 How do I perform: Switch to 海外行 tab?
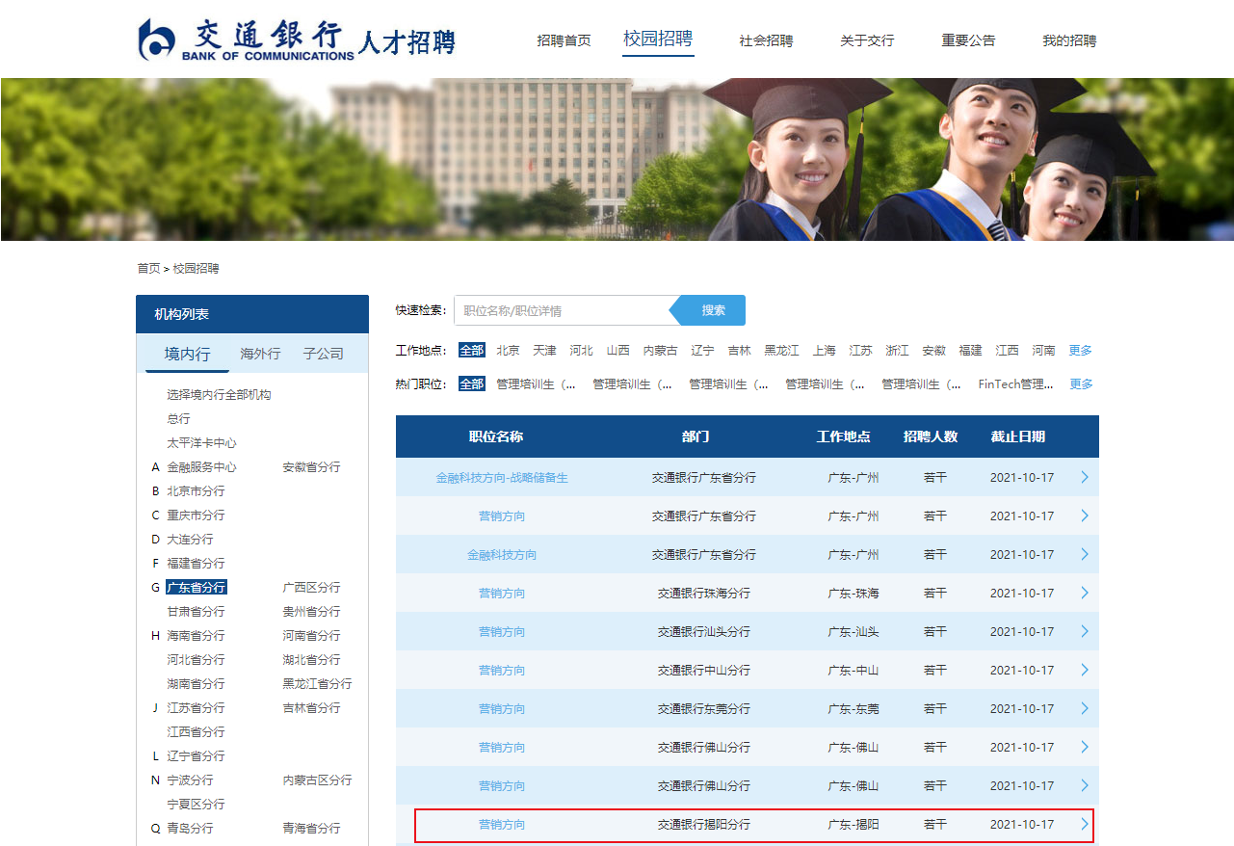click(260, 354)
